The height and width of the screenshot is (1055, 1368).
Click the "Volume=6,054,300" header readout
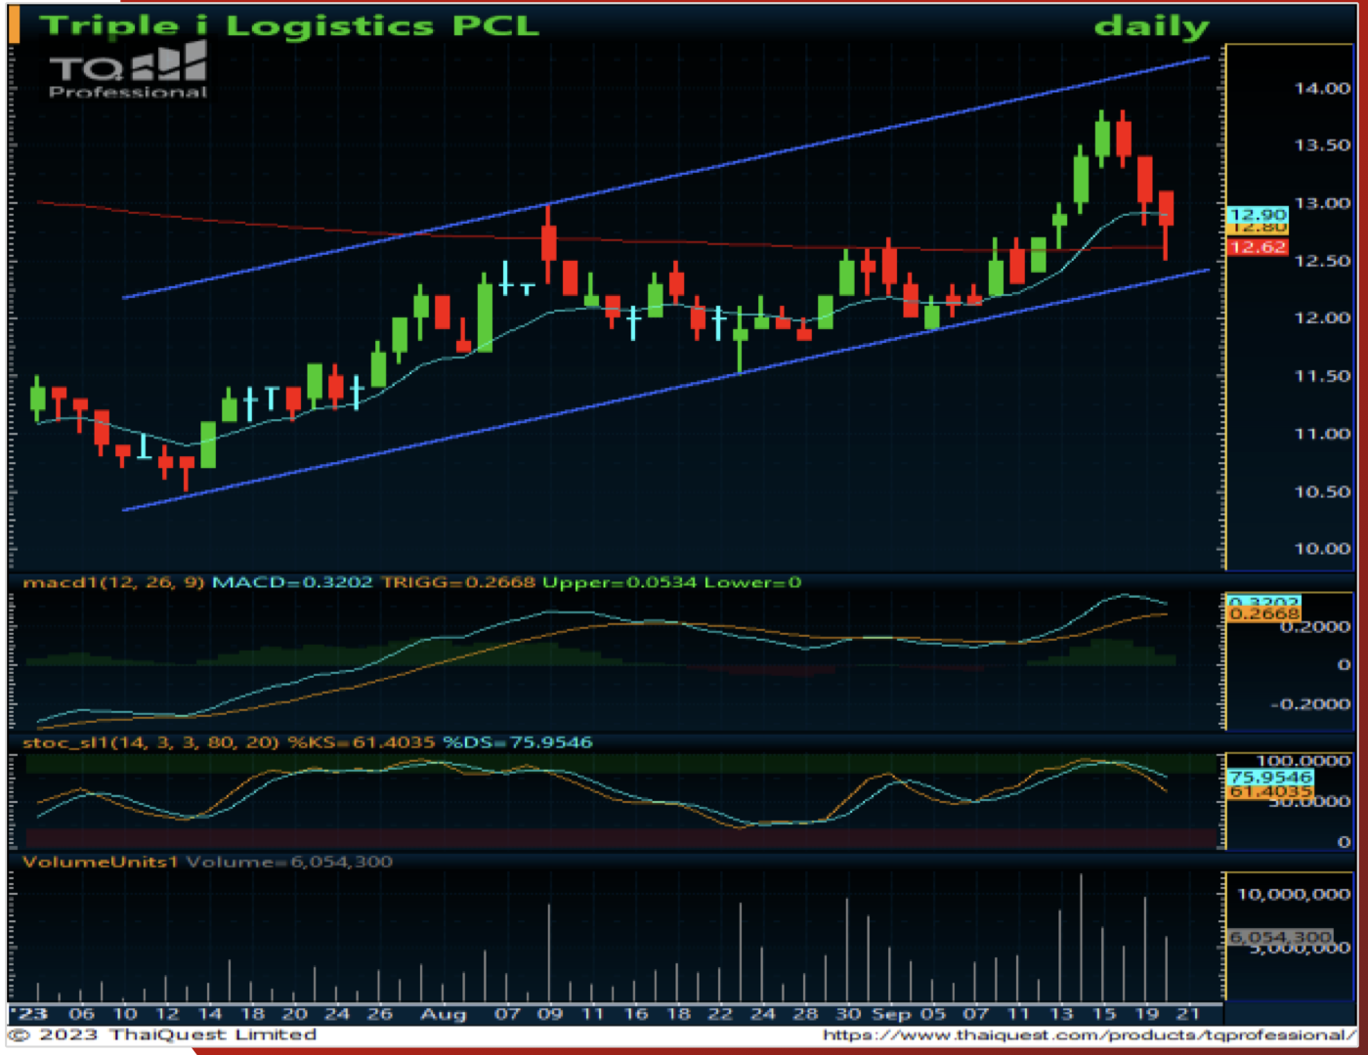point(289,862)
